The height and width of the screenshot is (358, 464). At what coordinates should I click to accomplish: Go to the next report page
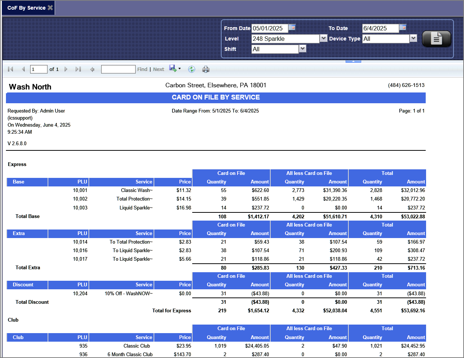click(x=66, y=69)
